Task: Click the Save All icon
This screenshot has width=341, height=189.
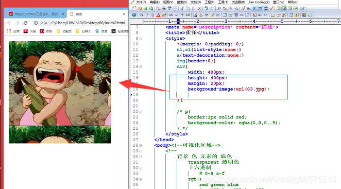Action: (x=151, y=8)
